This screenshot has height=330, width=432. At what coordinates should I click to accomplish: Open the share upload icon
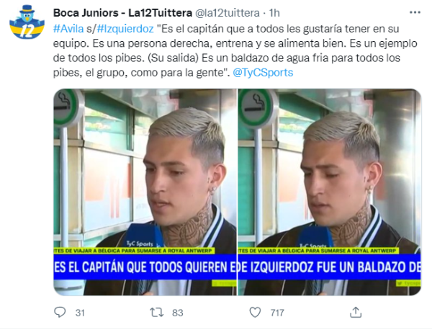coord(356,312)
